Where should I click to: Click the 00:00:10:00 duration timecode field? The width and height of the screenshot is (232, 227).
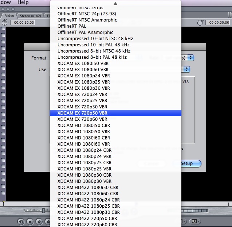click(23, 23)
